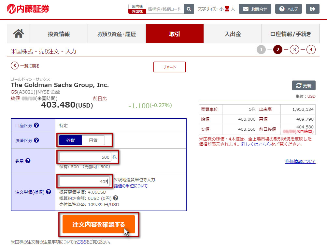
Task: Click the magnifier search icon button
Action: (189, 9)
